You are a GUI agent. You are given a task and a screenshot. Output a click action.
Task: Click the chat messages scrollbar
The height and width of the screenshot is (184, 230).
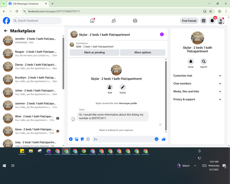tap(166, 96)
